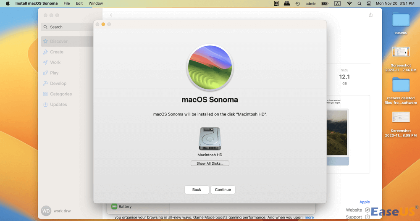Open Control Center in menu bar
Image resolution: width=420 pixels, height=221 pixels.
pyautogui.click(x=369, y=3)
